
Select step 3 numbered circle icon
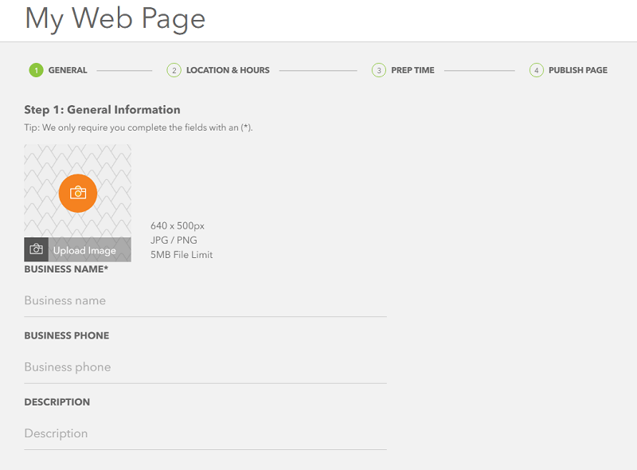pos(379,70)
